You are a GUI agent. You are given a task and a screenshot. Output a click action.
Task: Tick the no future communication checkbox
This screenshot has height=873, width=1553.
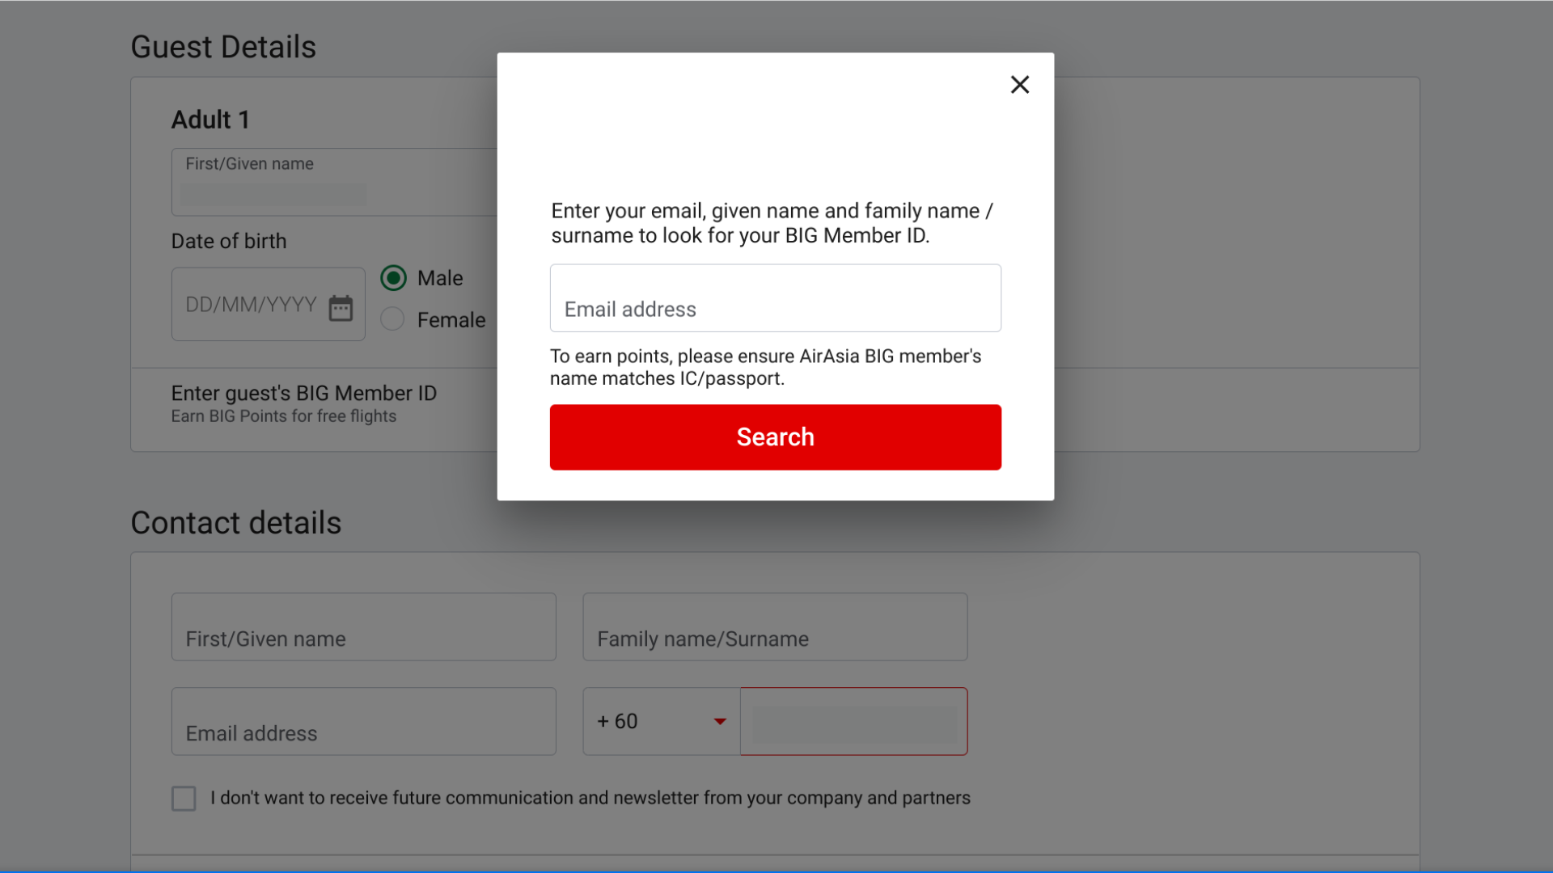184,799
